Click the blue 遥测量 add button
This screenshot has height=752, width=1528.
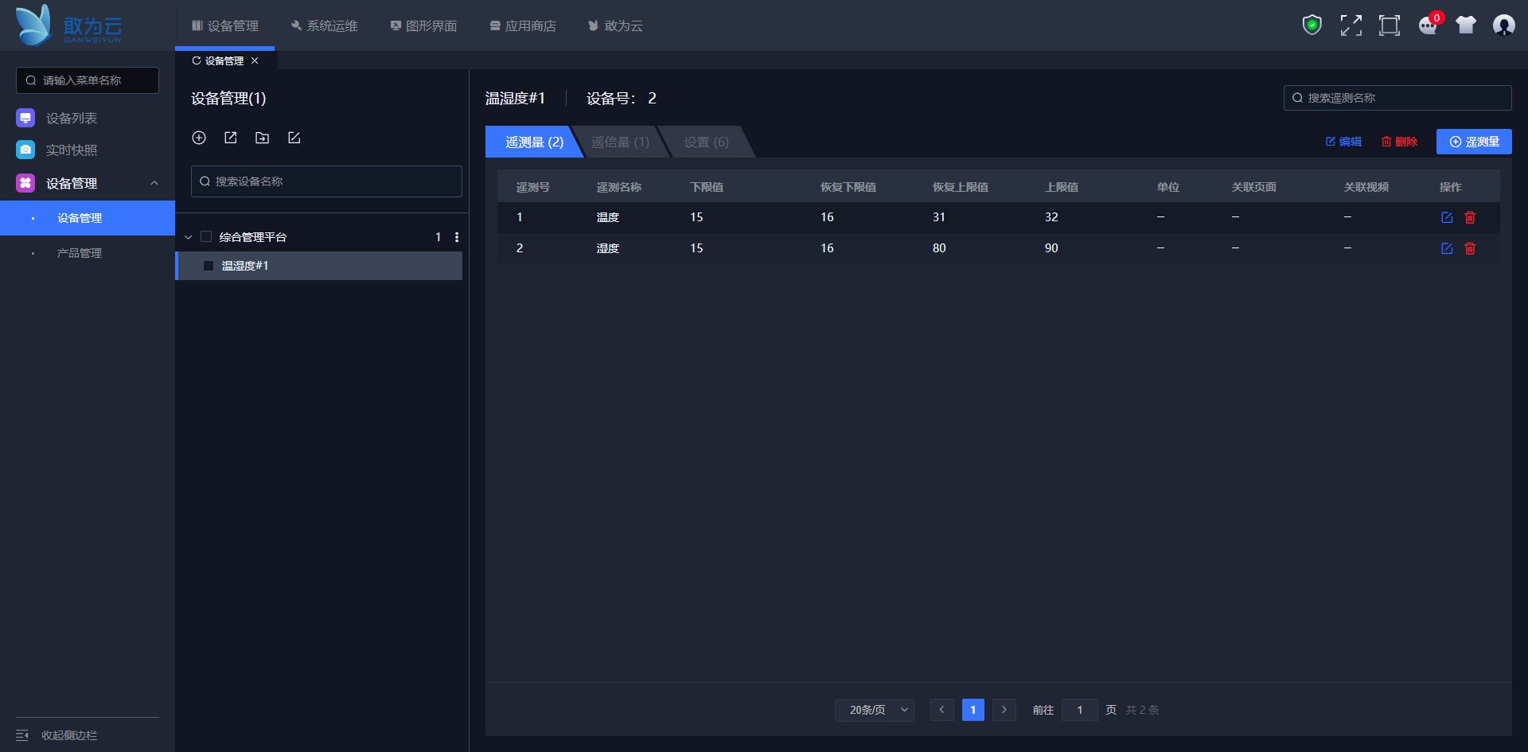tap(1473, 142)
